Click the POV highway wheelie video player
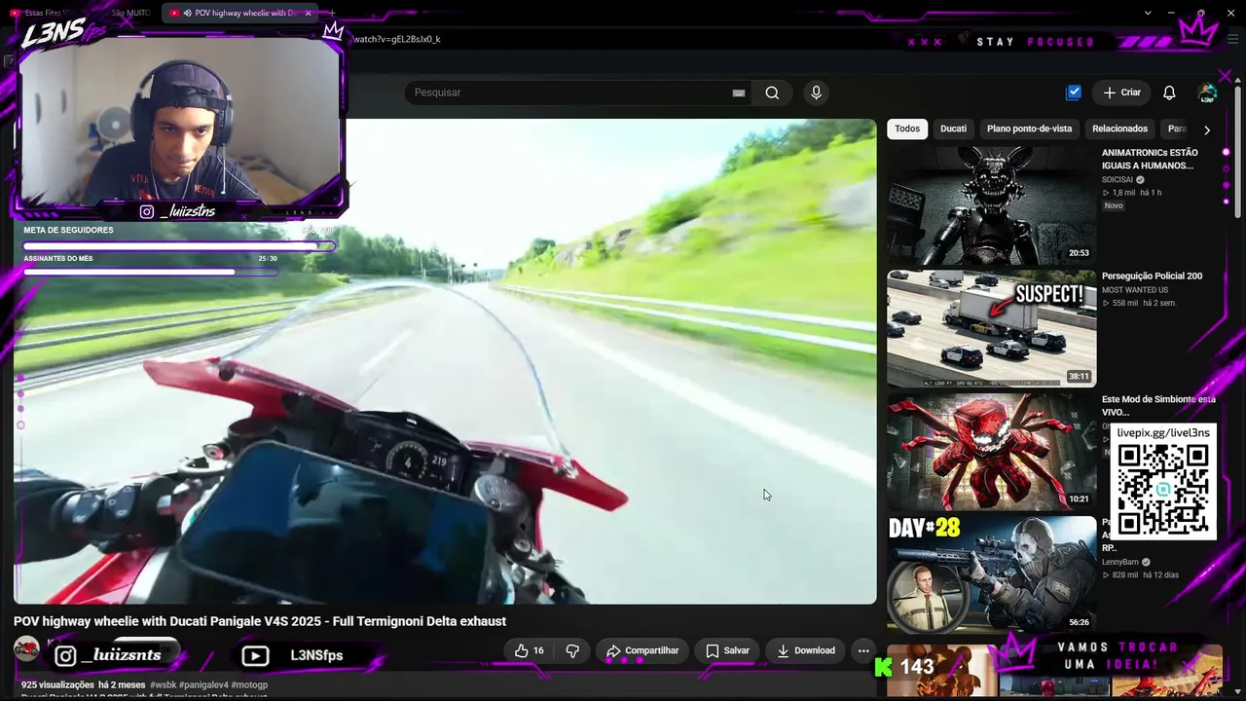This screenshot has height=701, width=1246. click(445, 361)
